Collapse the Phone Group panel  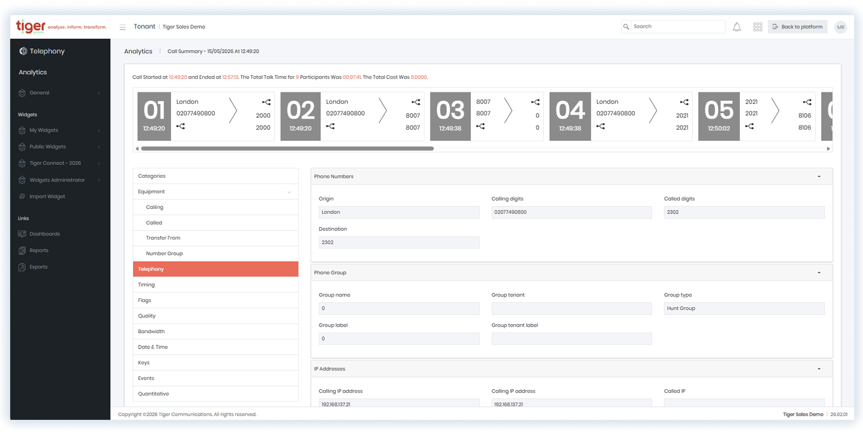[x=819, y=272]
